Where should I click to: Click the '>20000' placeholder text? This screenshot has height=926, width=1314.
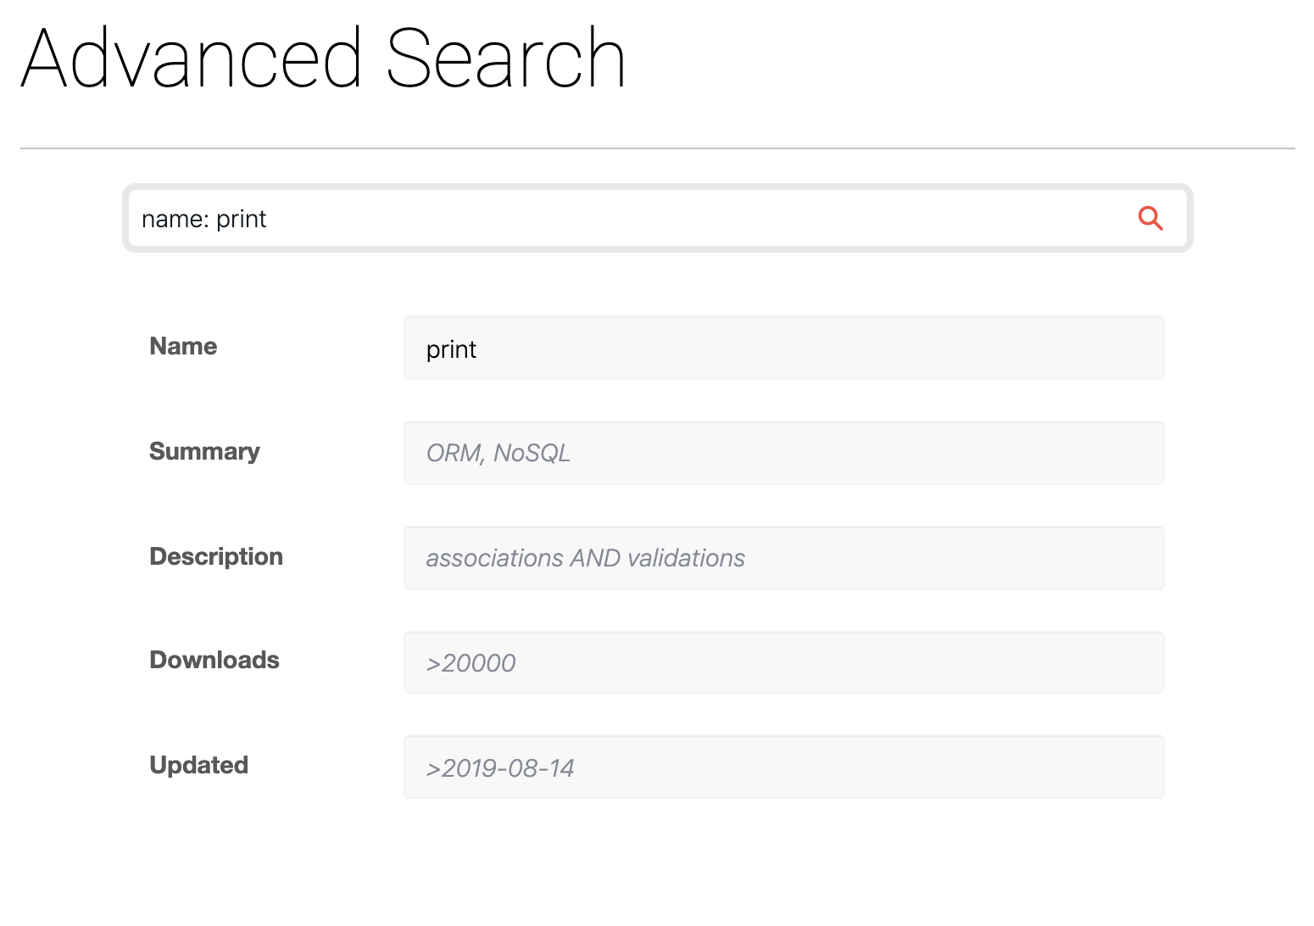tap(470, 663)
